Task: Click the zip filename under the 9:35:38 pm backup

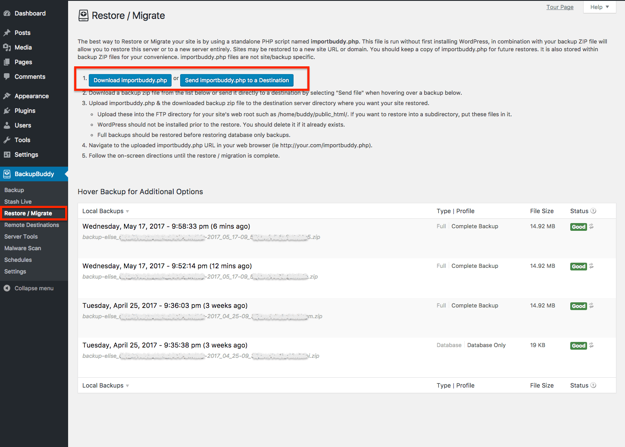Action: tap(201, 356)
